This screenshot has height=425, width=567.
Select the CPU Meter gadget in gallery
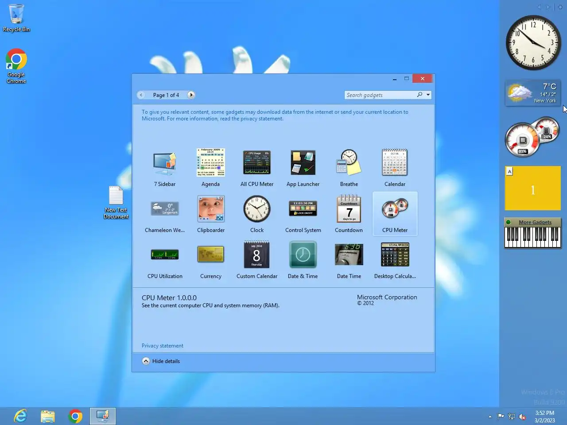coord(395,214)
